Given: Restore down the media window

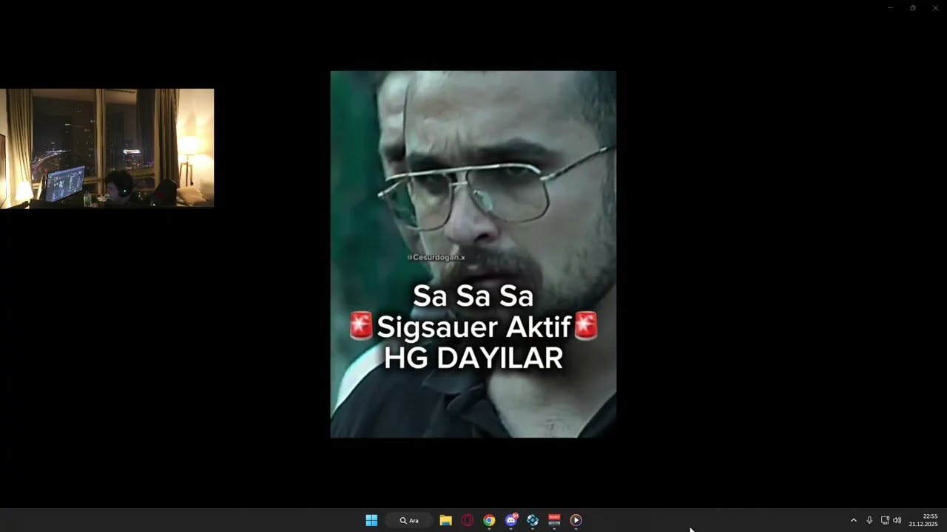Looking at the screenshot, I should [912, 7].
